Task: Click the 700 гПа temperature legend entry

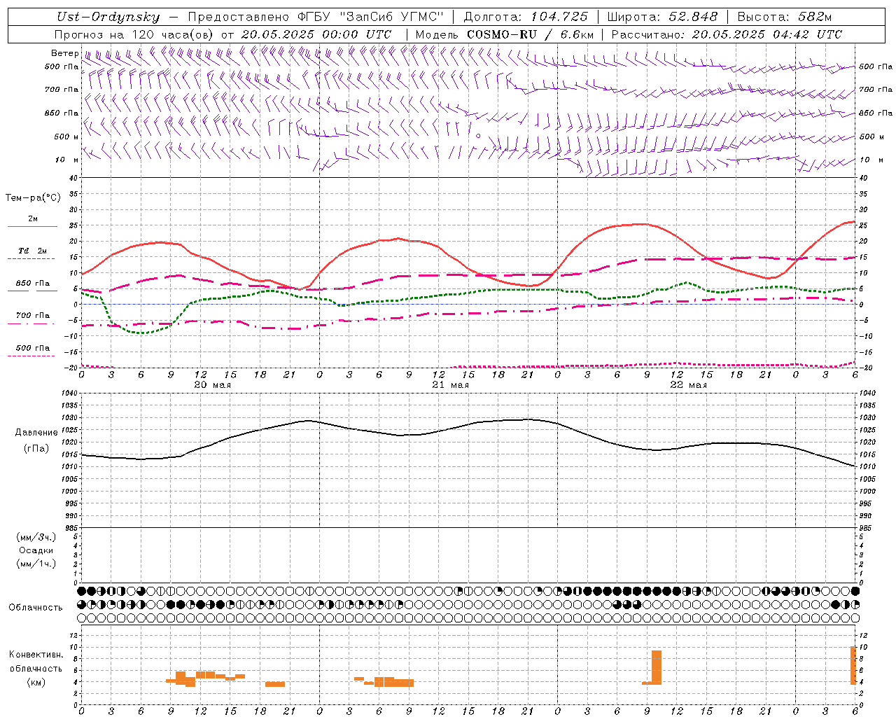Action: [x=32, y=315]
